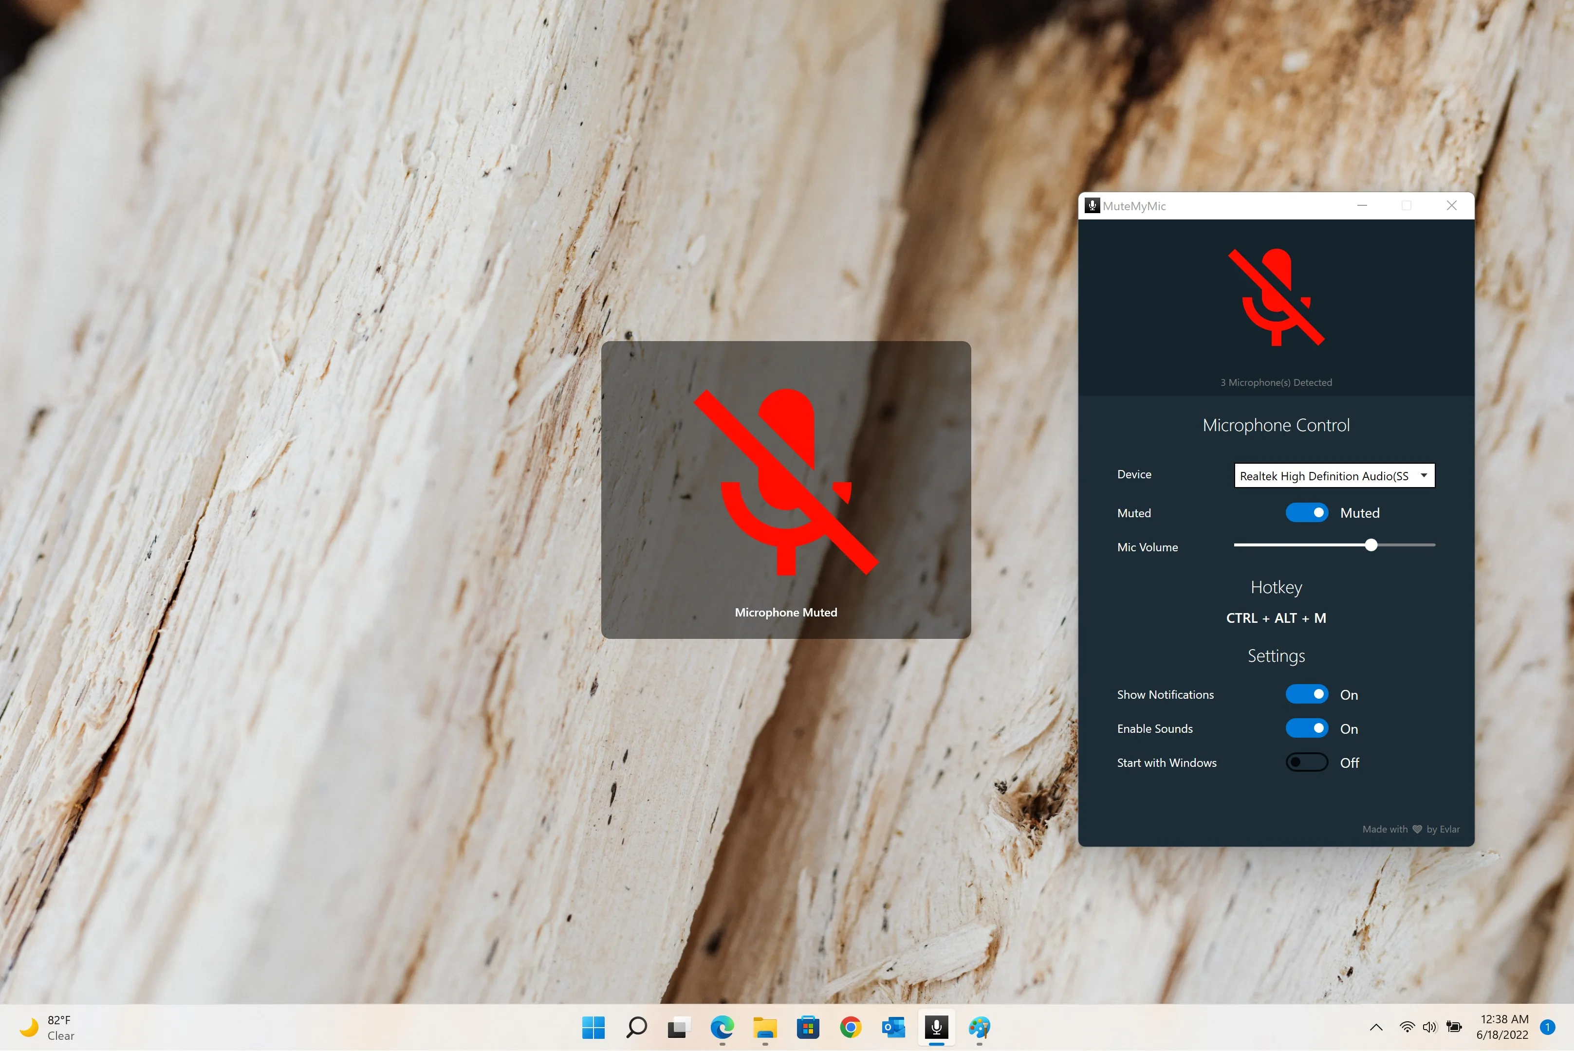Click the 'Mic Volume' label
Viewport: 1574px width, 1051px height.
pyautogui.click(x=1147, y=547)
